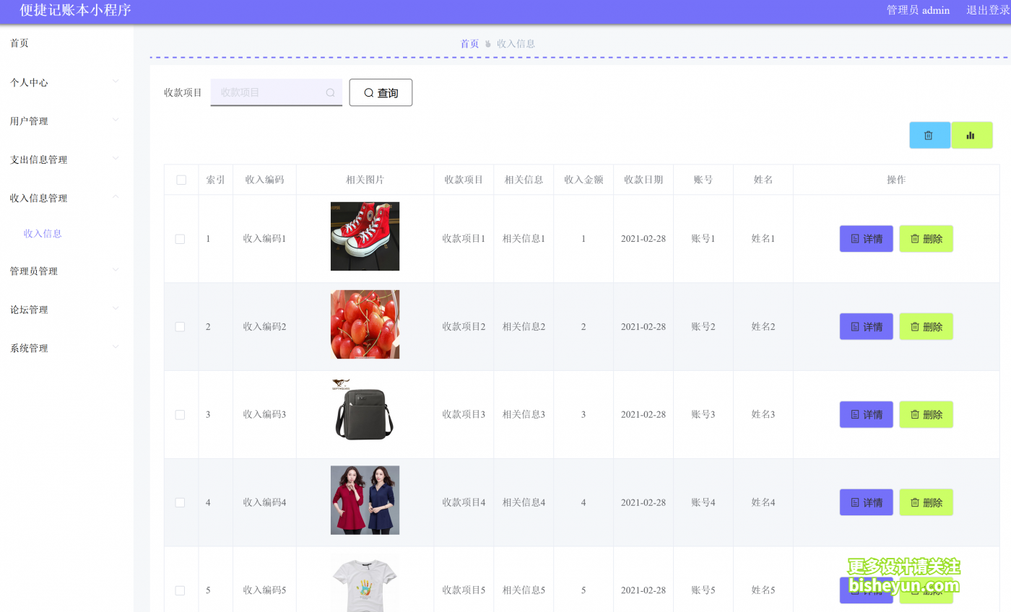
Task: Click the blue trash bulk delete icon
Action: [x=929, y=135]
